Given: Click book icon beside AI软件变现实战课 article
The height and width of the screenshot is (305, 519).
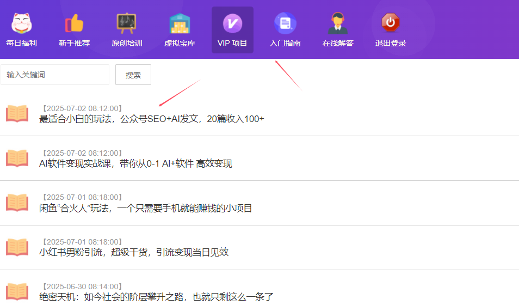Looking at the screenshot, I should (17, 158).
